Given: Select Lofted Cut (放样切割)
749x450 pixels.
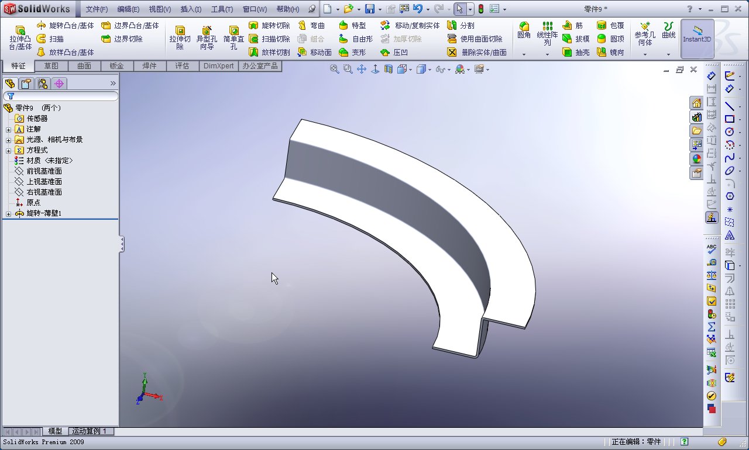Looking at the screenshot, I should [x=269, y=52].
